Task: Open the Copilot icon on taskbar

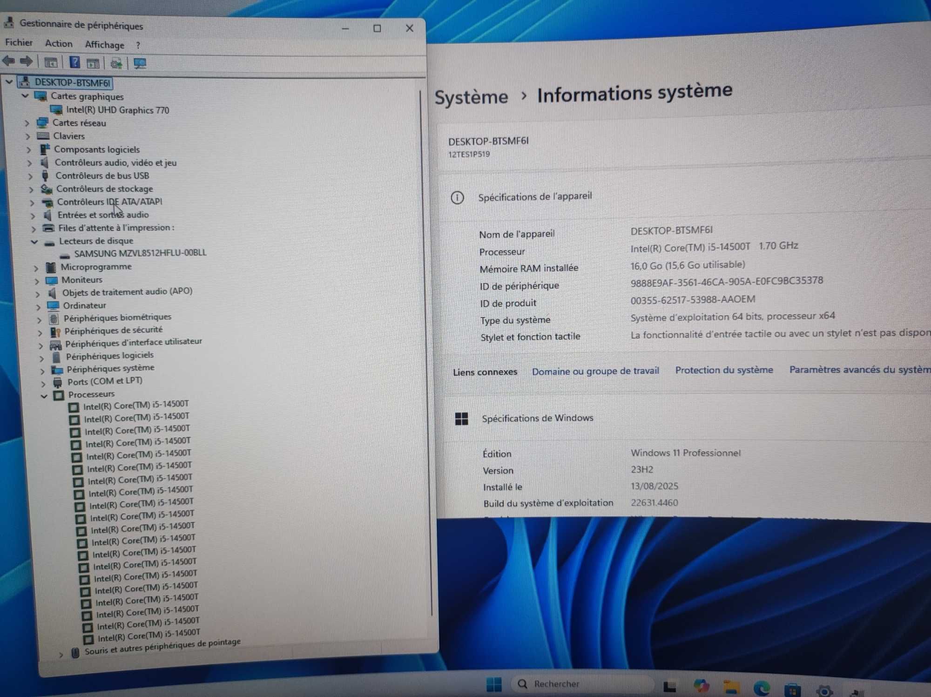Action: coord(701,686)
